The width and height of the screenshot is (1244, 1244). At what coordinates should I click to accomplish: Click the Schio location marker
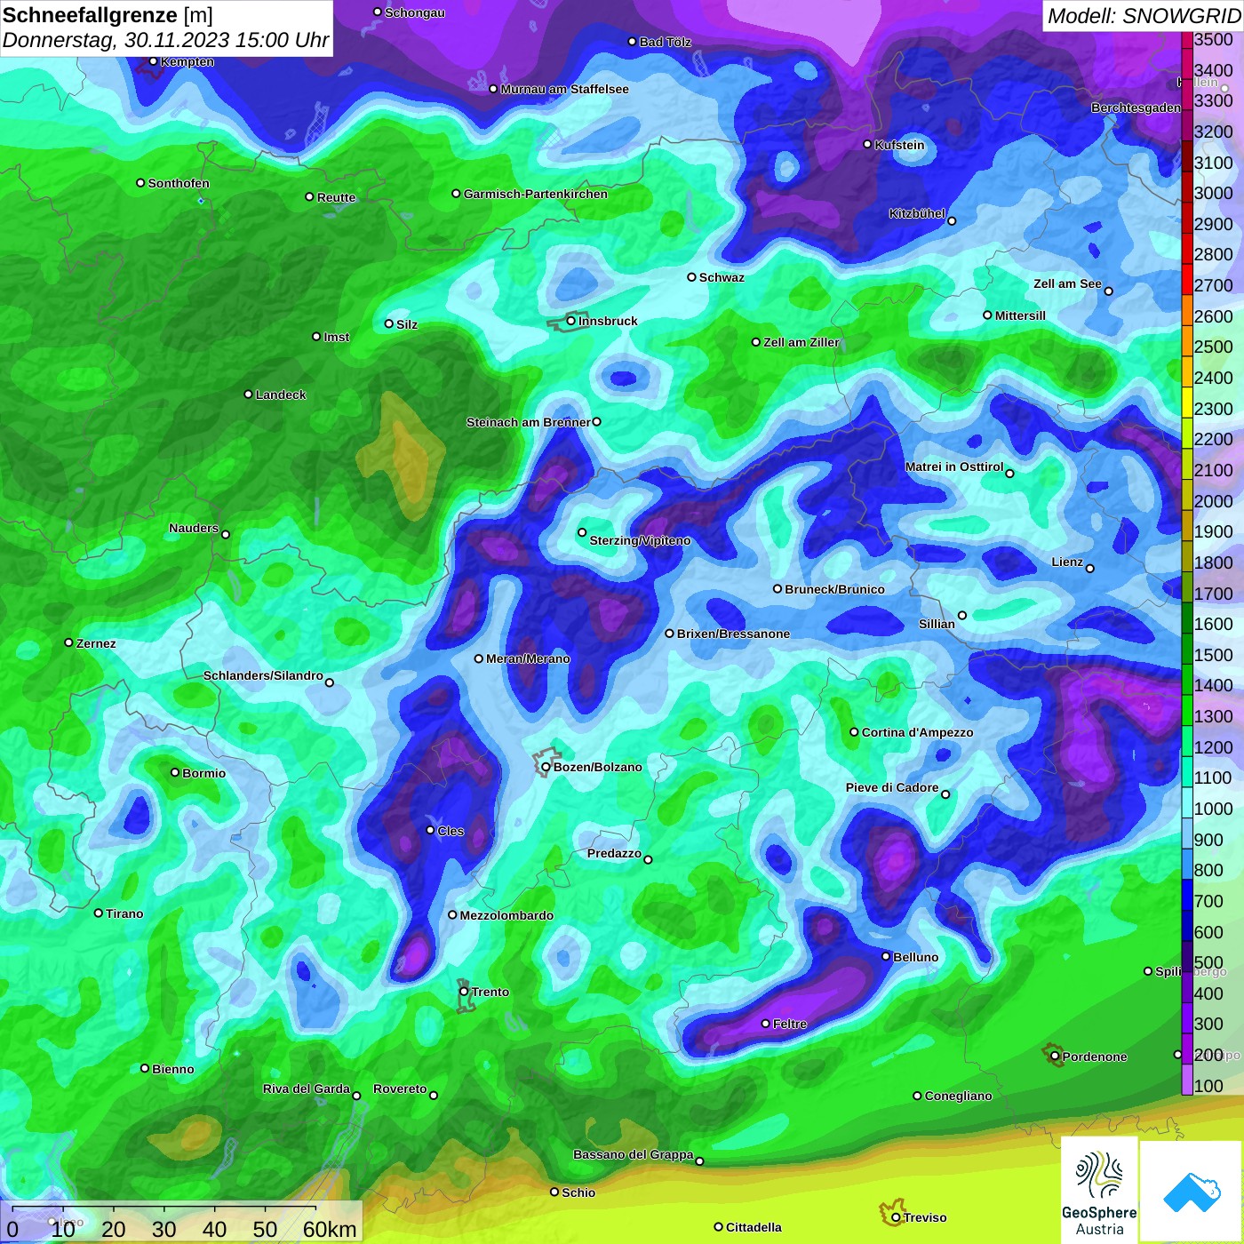[x=554, y=1192]
